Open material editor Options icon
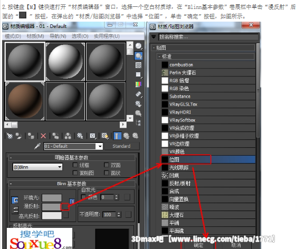 (x=138, y=103)
